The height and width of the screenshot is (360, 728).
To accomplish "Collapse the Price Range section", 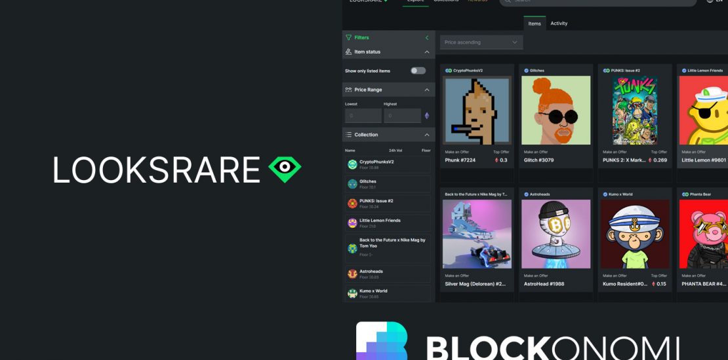I will [427, 90].
